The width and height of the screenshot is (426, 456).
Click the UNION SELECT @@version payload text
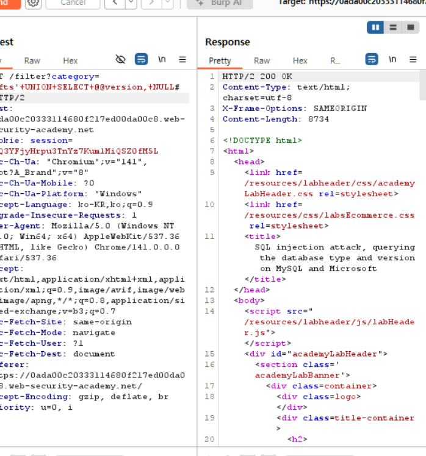click(x=90, y=87)
